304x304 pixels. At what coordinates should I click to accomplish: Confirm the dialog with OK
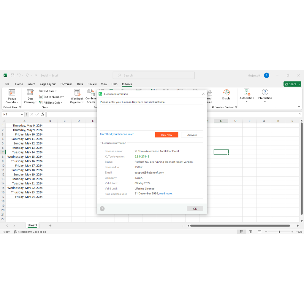click(195, 209)
